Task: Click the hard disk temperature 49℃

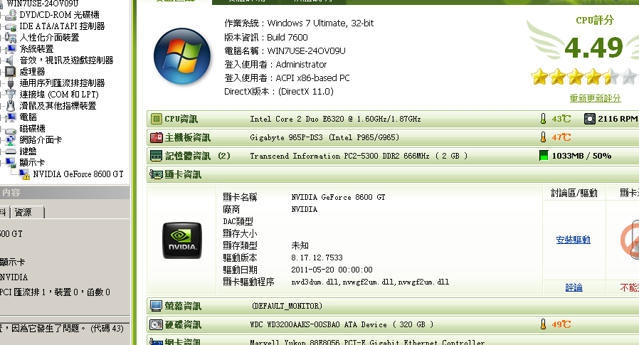Action: (561, 324)
